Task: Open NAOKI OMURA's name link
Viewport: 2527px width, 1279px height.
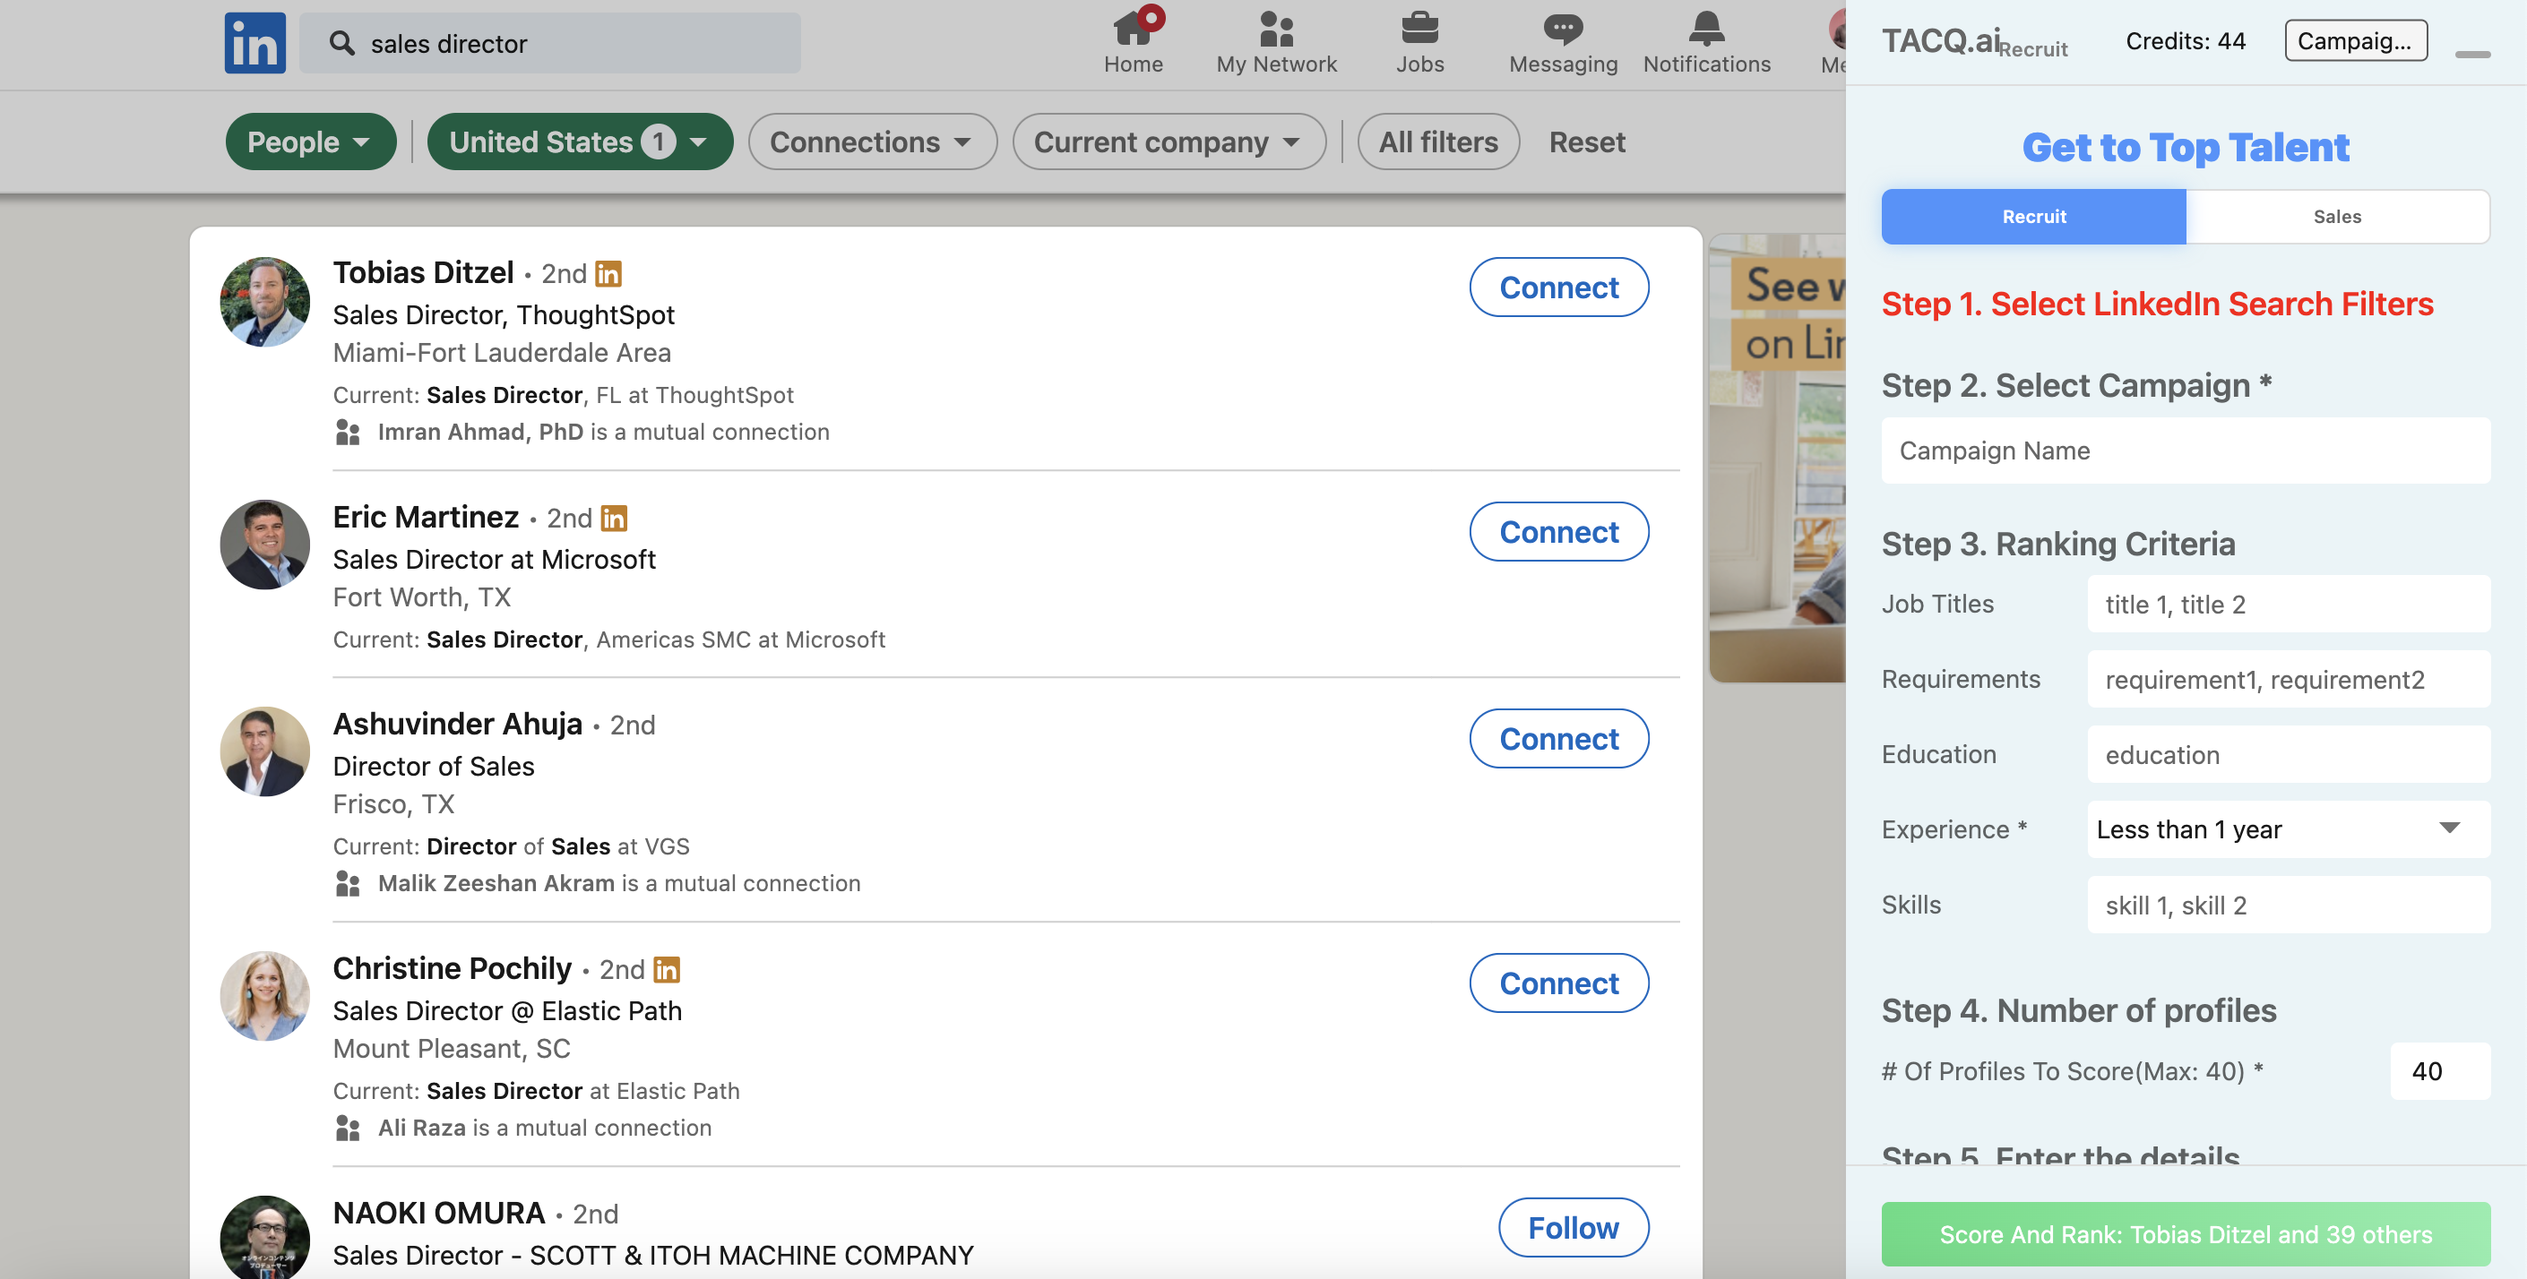Action: [x=438, y=1213]
